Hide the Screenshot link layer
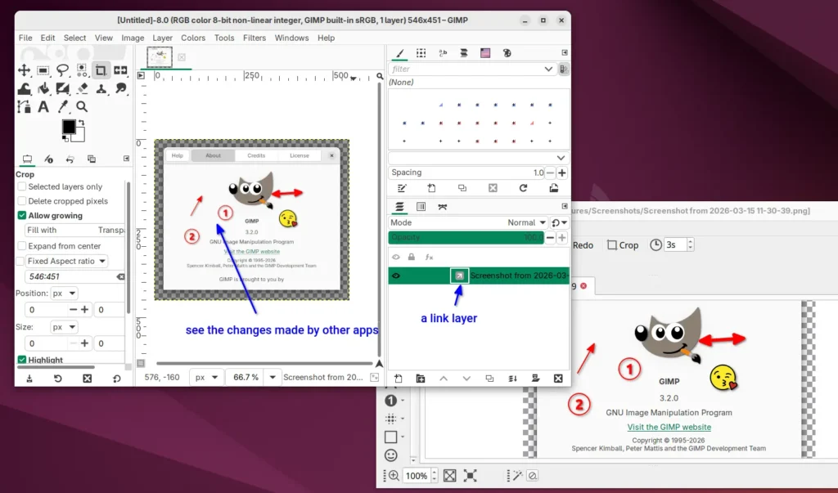Viewport: 838px width, 493px height. point(395,276)
